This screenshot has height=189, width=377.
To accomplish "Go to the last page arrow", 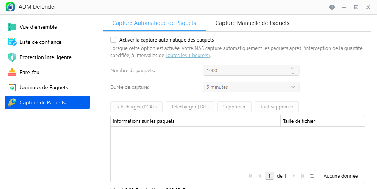I will (x=302, y=176).
